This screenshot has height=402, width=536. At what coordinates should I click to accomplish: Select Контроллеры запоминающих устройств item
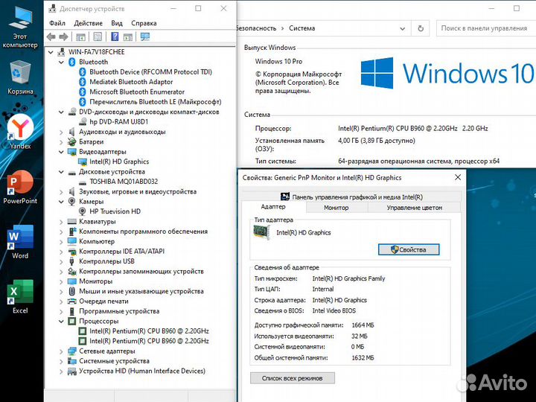141,272
